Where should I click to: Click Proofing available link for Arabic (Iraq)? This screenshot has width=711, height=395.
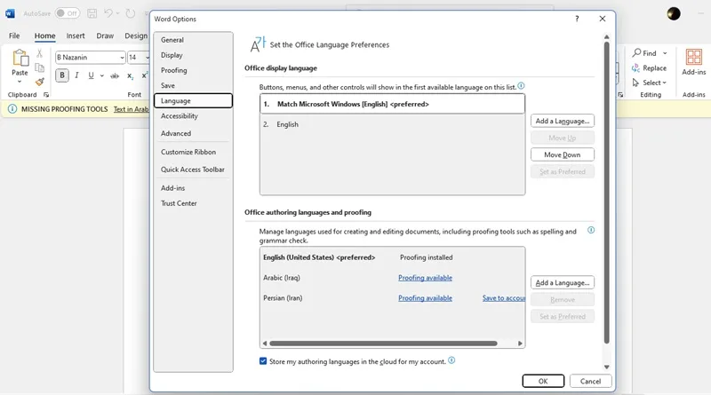click(x=425, y=278)
